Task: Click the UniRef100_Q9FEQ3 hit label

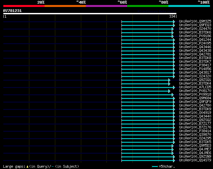Action: click(195, 25)
